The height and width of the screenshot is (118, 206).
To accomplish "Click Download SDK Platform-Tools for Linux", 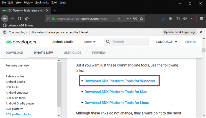I will tap(117, 103).
